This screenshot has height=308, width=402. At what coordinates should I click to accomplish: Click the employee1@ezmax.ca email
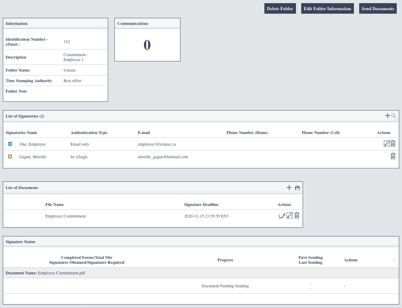[x=157, y=144]
